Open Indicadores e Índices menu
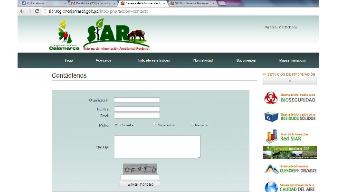This screenshot has height=192, width=342. 154,60
